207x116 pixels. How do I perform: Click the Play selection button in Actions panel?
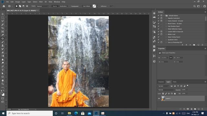[190, 45]
